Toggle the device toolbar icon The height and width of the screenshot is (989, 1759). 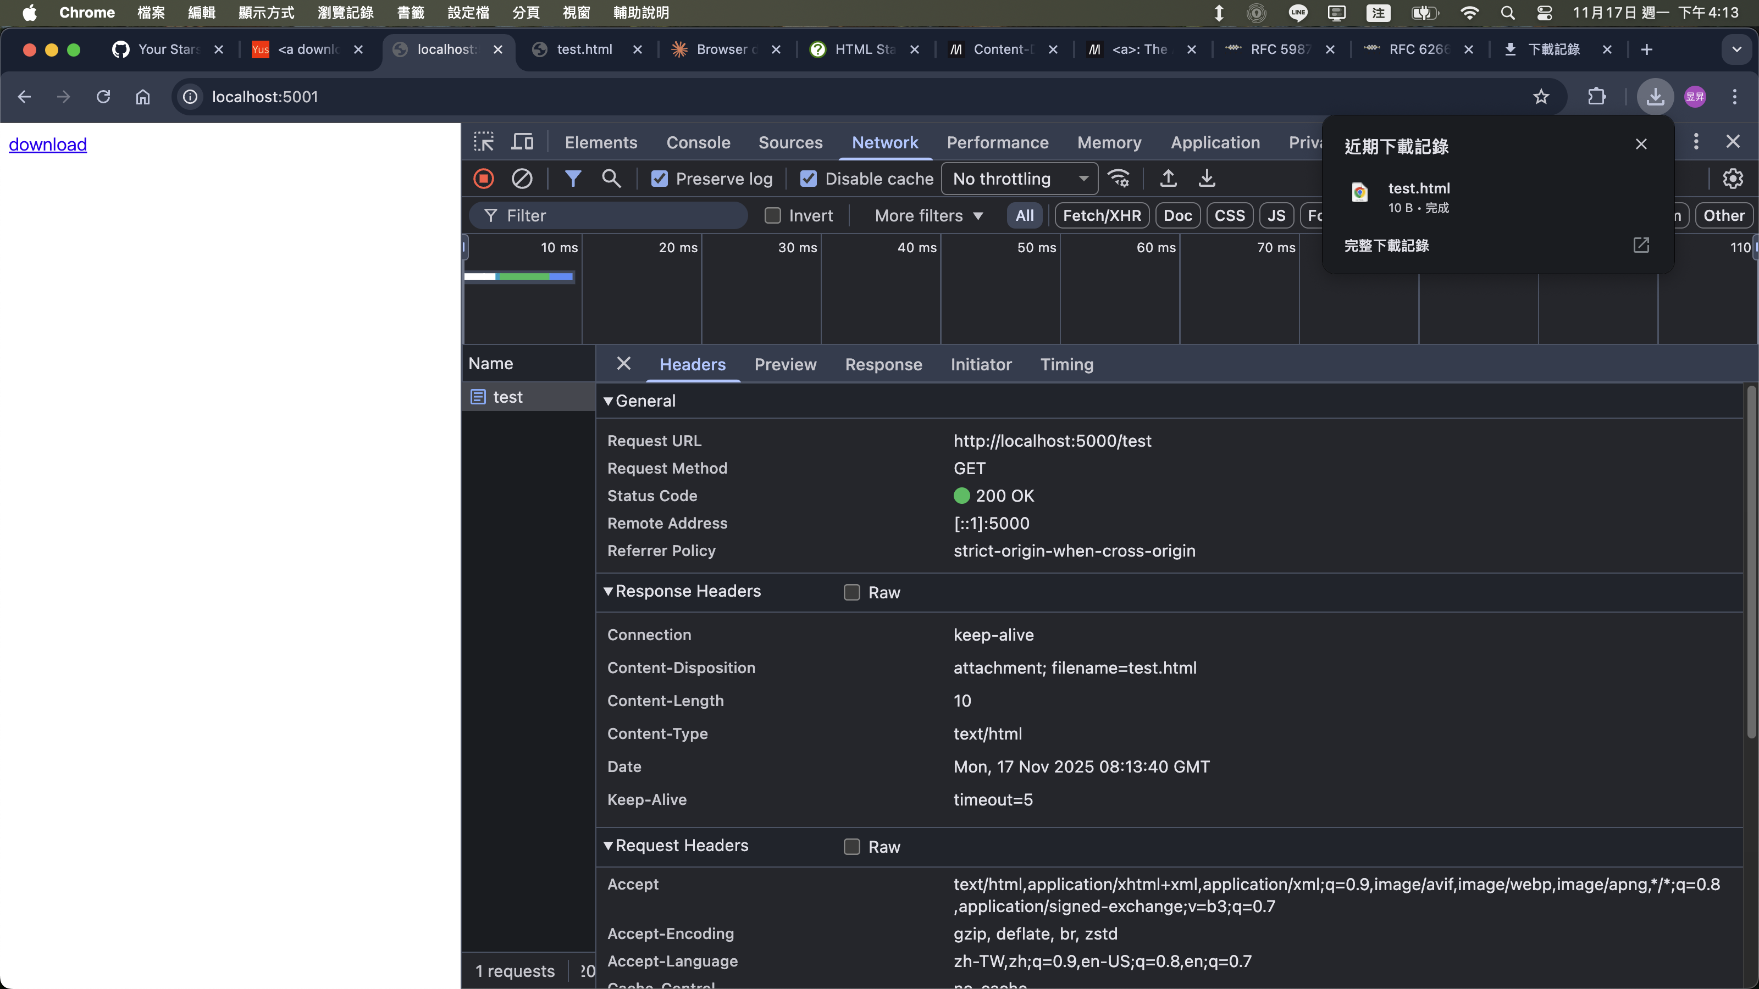pos(522,142)
